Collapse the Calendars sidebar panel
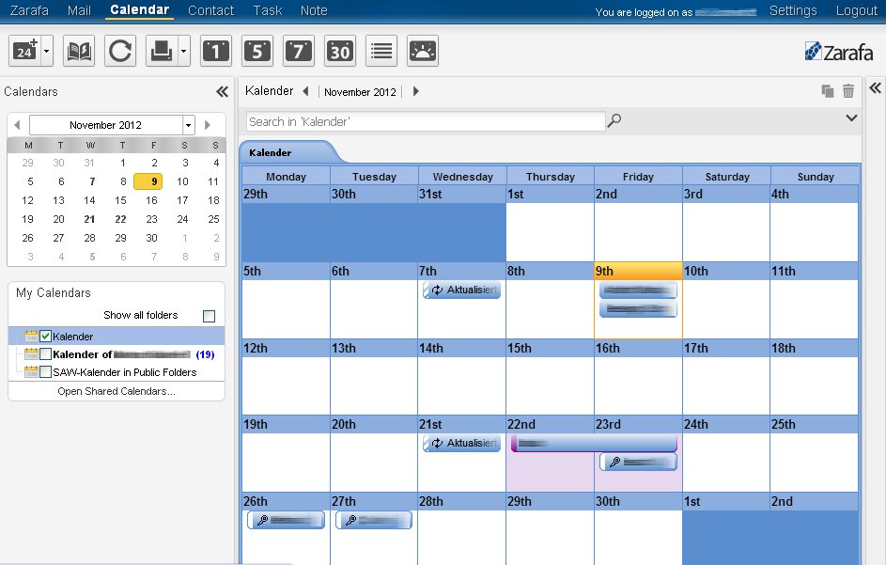The image size is (886, 565). coord(222,91)
